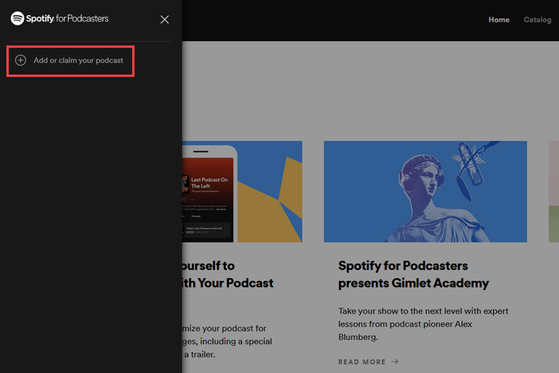Select 'Add or claim your podcast' text
The image size is (559, 373).
(x=78, y=61)
